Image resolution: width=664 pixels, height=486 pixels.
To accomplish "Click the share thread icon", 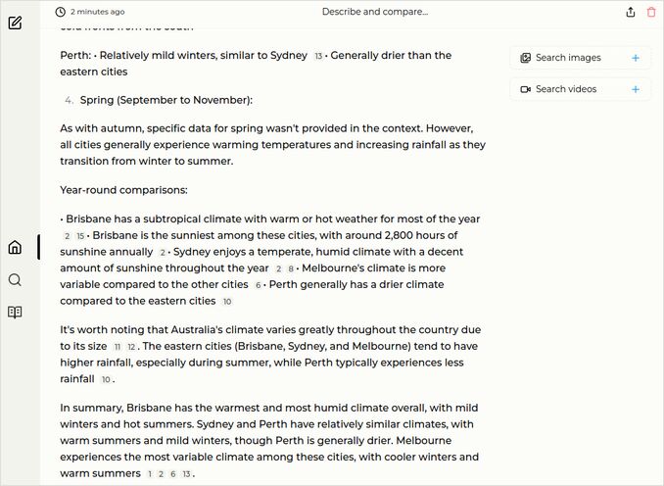I will click(x=631, y=12).
